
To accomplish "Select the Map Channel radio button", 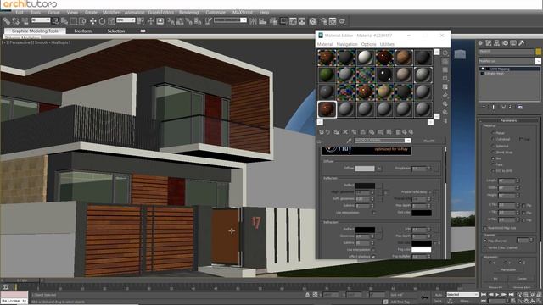I will (x=484, y=241).
